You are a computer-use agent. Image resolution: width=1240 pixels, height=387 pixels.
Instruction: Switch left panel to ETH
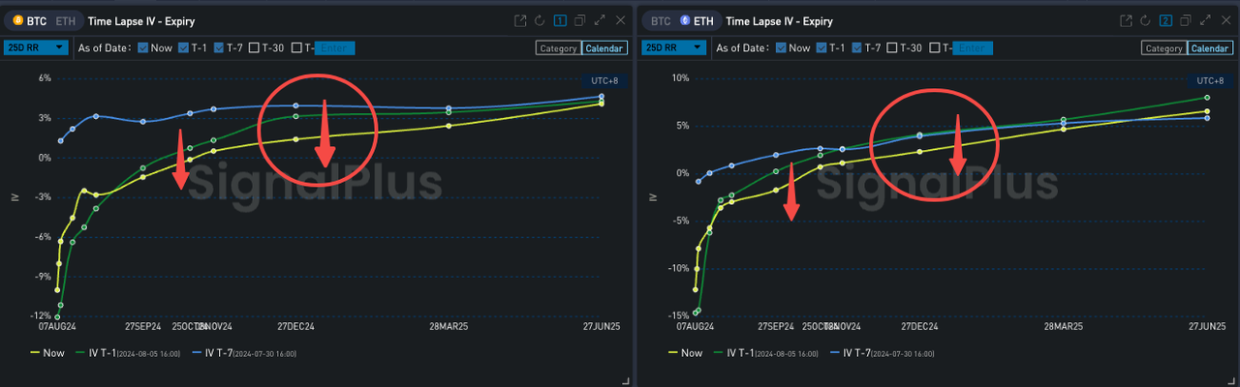63,20
